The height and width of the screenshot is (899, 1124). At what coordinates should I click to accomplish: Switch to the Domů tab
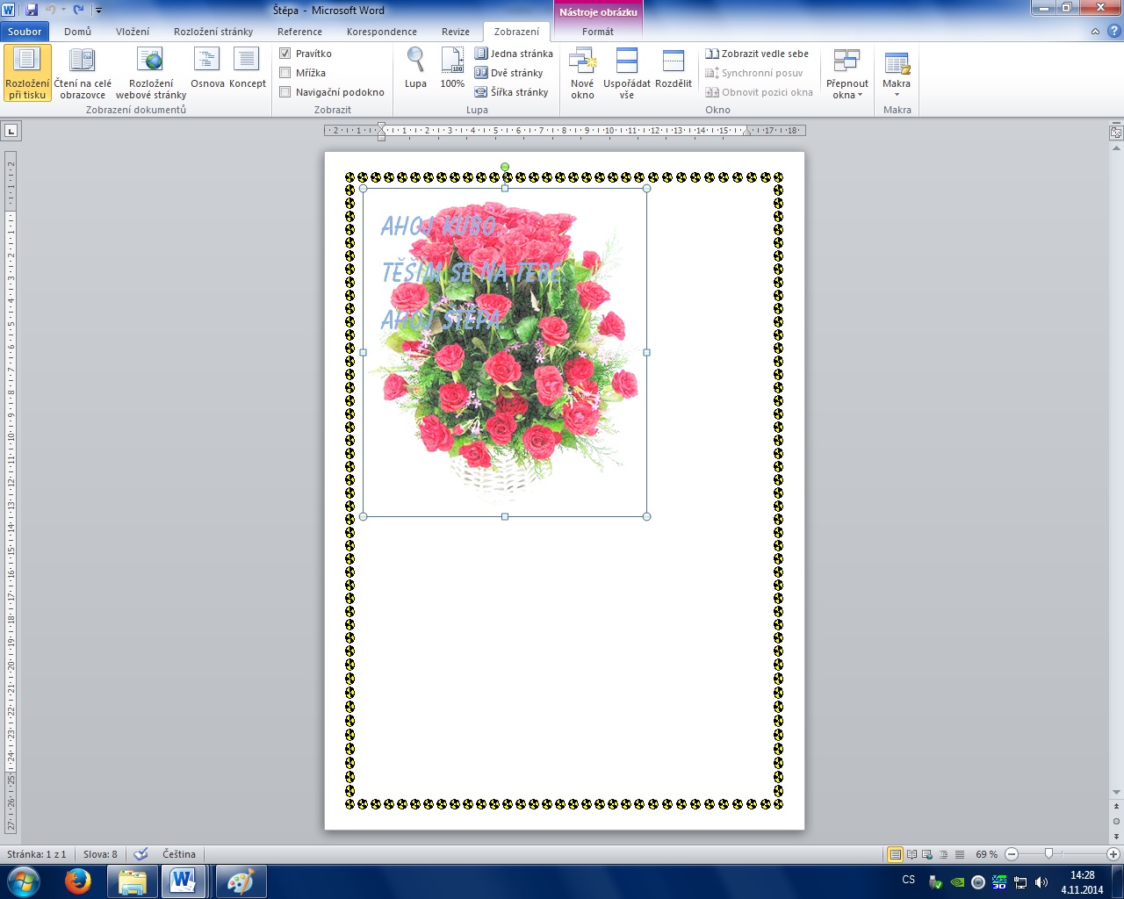tap(77, 32)
